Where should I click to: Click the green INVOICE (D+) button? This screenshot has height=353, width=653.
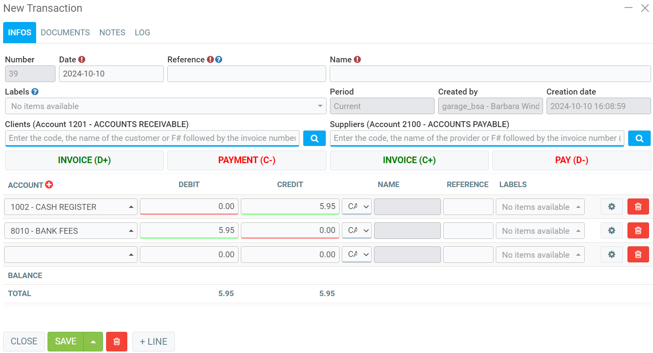[x=84, y=160]
